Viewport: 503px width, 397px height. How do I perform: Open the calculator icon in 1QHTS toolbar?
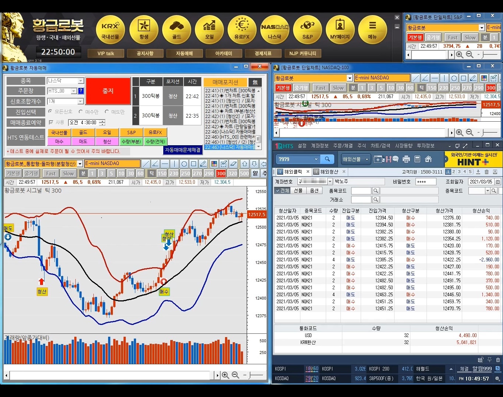(x=417, y=159)
